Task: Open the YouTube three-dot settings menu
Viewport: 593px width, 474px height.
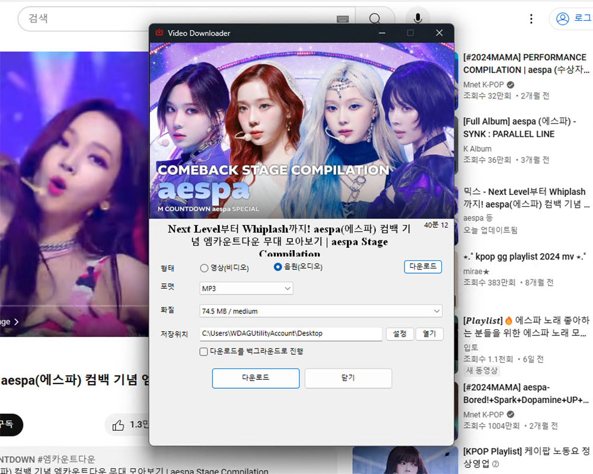Action: tap(531, 18)
